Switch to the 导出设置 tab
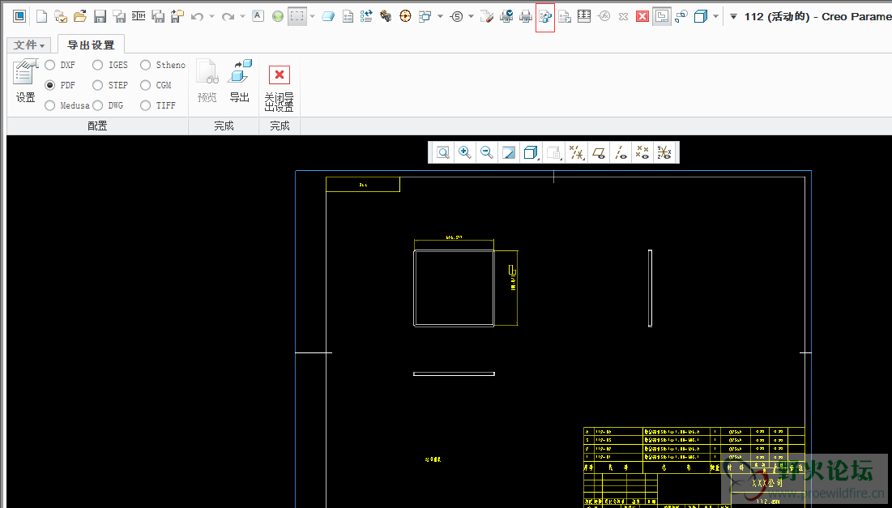The height and width of the screenshot is (508, 892). point(91,45)
